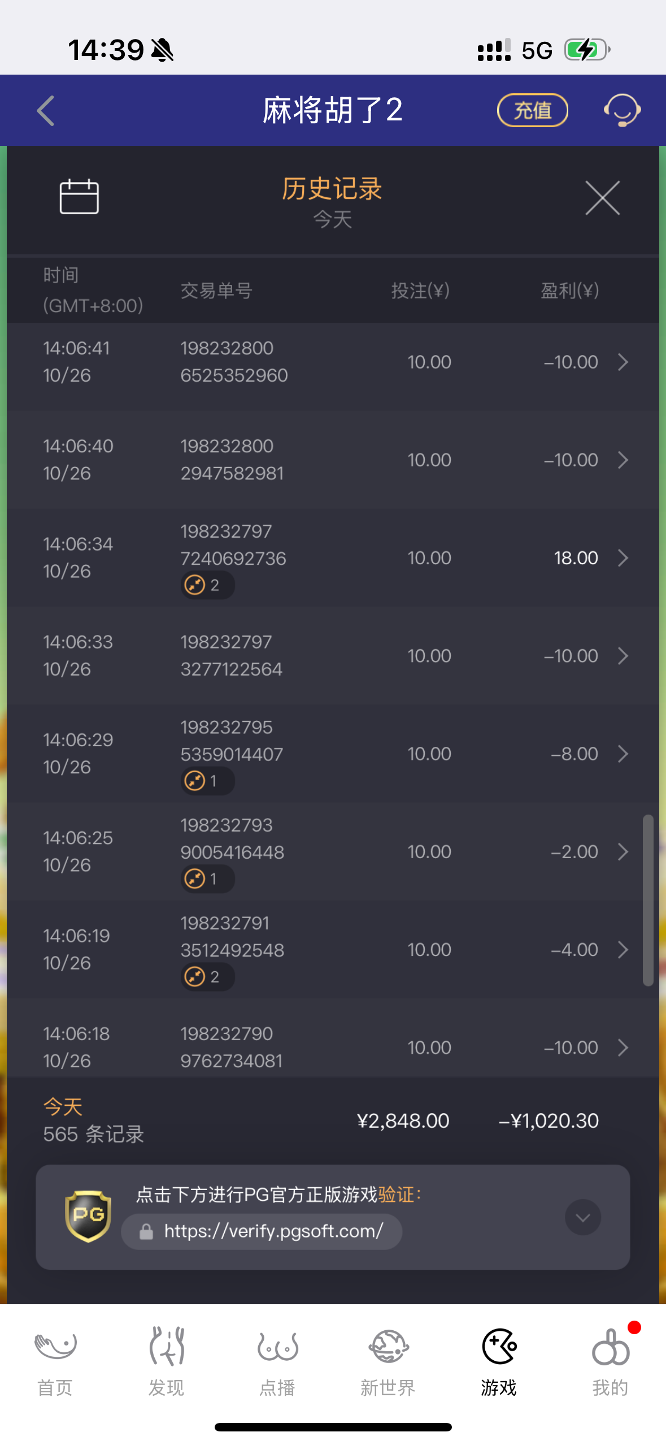Screen dimensions: 666x1445
Task: Expand the 18.00 profit record
Action: pos(623,558)
